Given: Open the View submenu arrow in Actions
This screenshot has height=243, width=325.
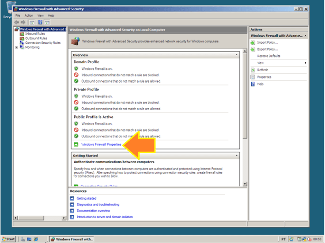Looking at the screenshot, I should [x=305, y=63].
